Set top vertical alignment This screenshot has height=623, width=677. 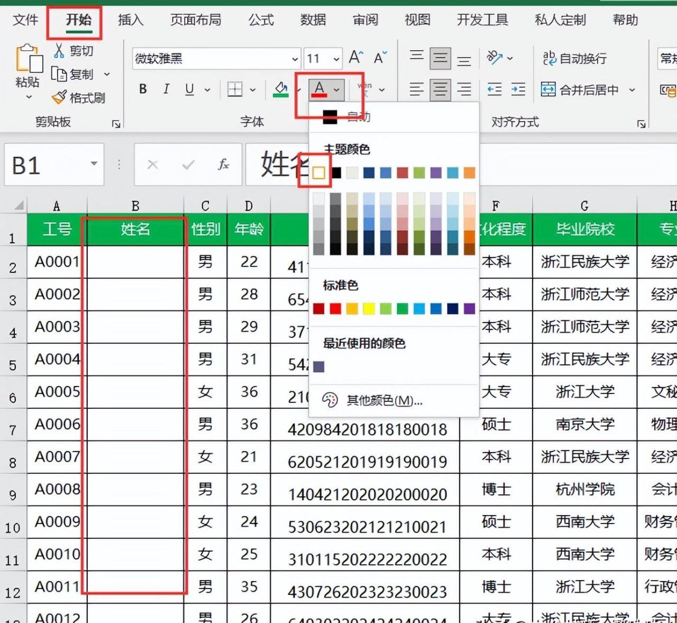tap(416, 57)
